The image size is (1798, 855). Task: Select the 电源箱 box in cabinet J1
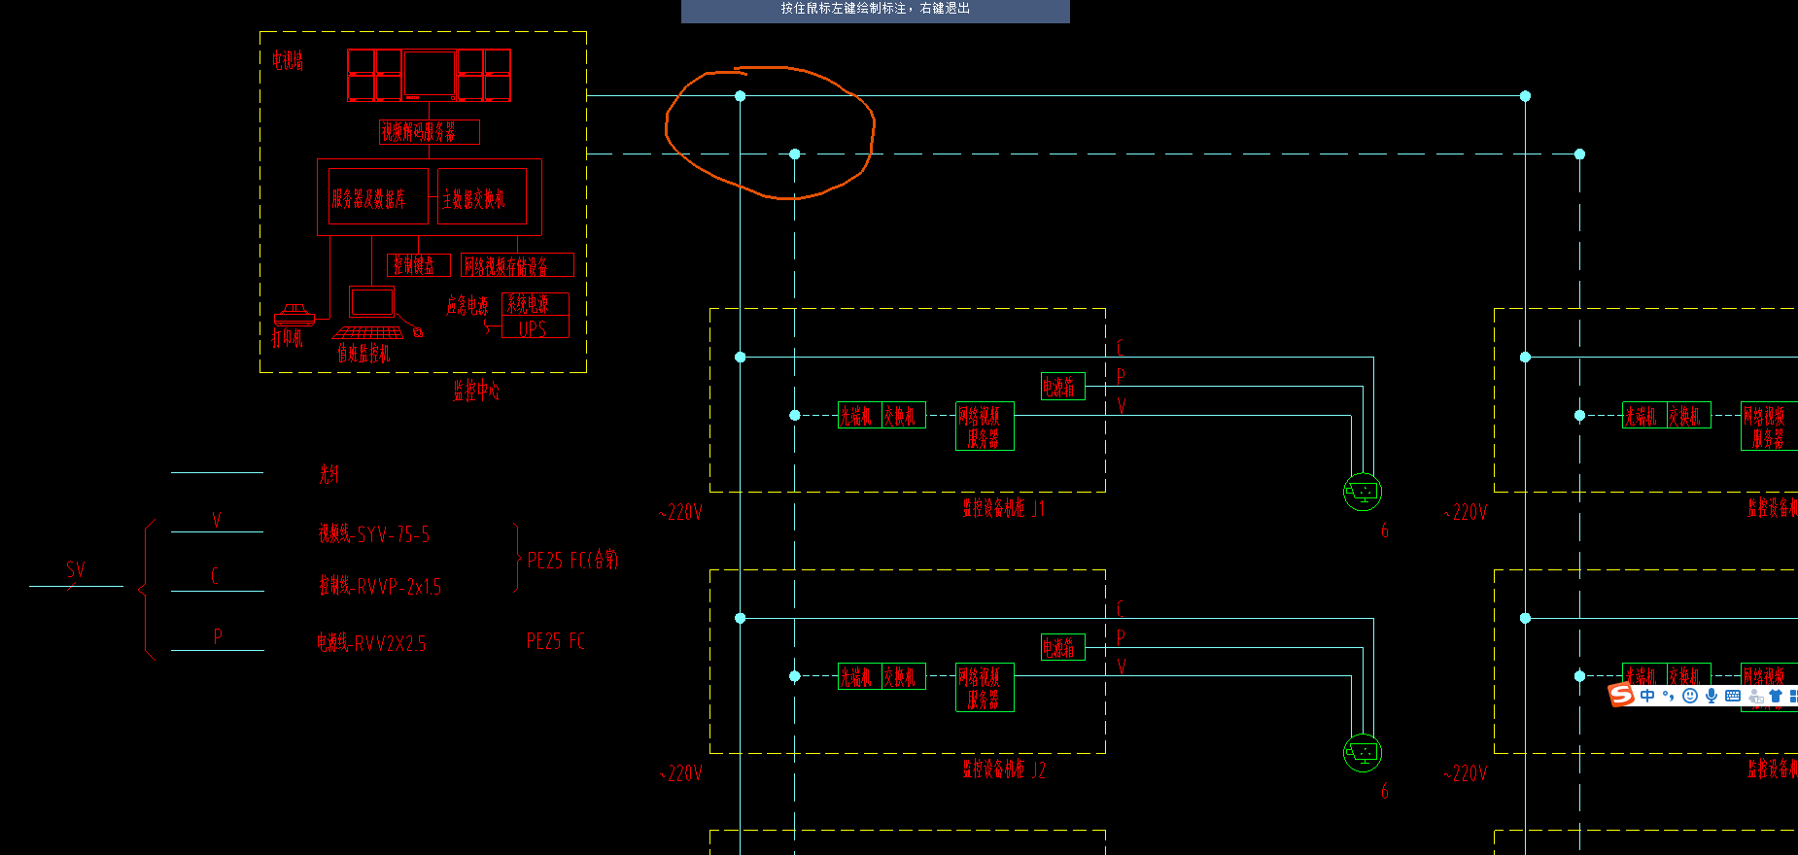tap(1063, 387)
